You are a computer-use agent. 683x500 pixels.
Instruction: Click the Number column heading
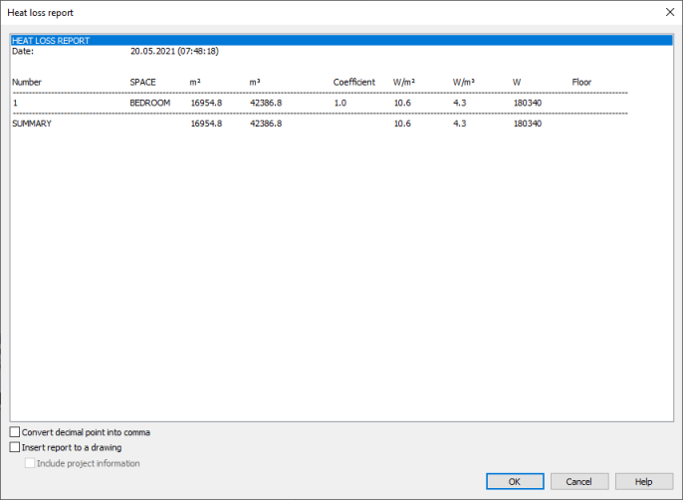27,82
